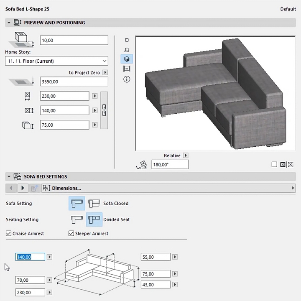Click the dashed mirrored object icon
Screen dimensions: 301x301
tap(291, 165)
